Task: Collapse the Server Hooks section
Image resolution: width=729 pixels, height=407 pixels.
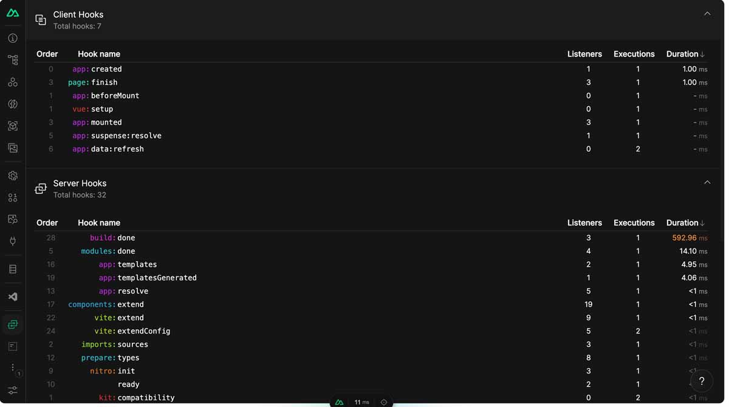Action: (x=707, y=182)
